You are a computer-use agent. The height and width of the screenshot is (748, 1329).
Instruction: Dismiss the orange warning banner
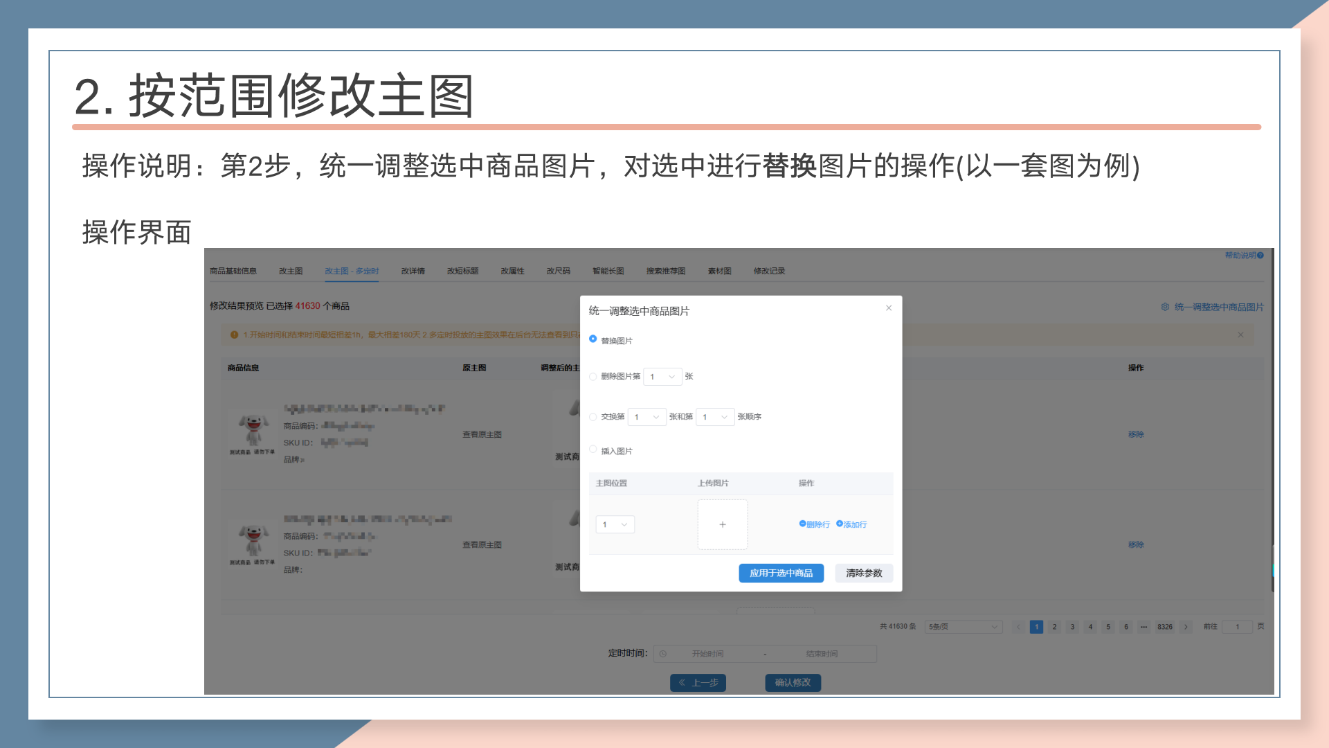1240,335
